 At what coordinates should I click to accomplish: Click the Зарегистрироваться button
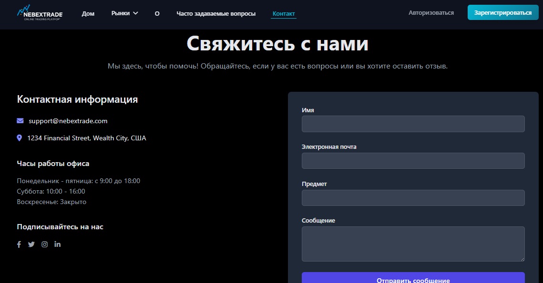503,12
